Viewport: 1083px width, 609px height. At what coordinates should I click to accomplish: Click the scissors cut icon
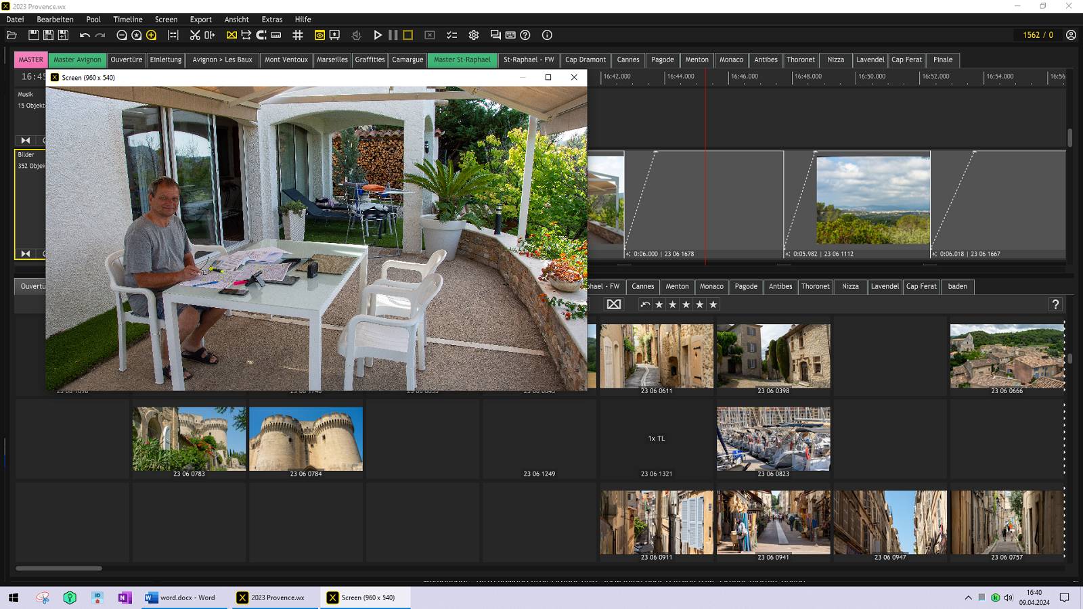(195, 35)
